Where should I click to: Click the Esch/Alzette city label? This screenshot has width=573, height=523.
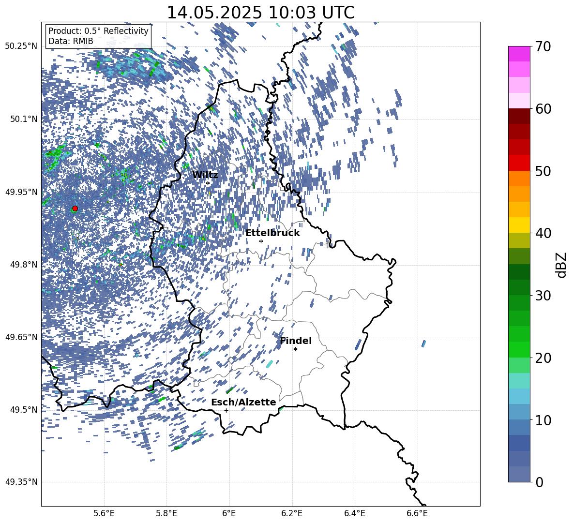[x=243, y=402]
